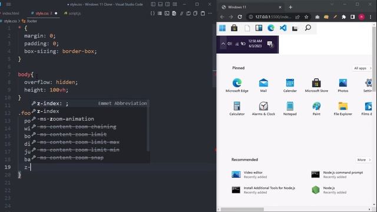Click the browser address bar URL
The width and height of the screenshot is (377, 212).
[x=273, y=17]
